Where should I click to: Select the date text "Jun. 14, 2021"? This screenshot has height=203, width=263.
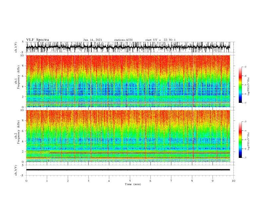coord(93,40)
